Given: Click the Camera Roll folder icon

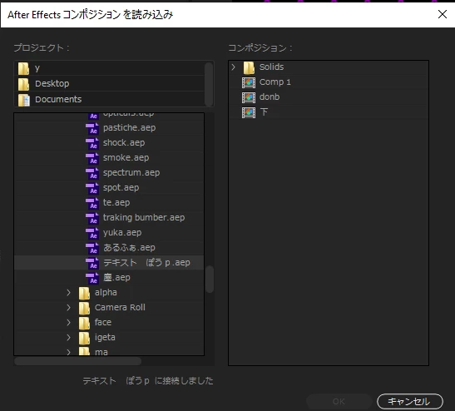Looking at the screenshot, I should point(84,308).
